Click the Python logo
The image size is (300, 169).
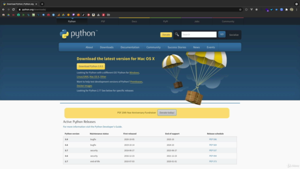78,34
